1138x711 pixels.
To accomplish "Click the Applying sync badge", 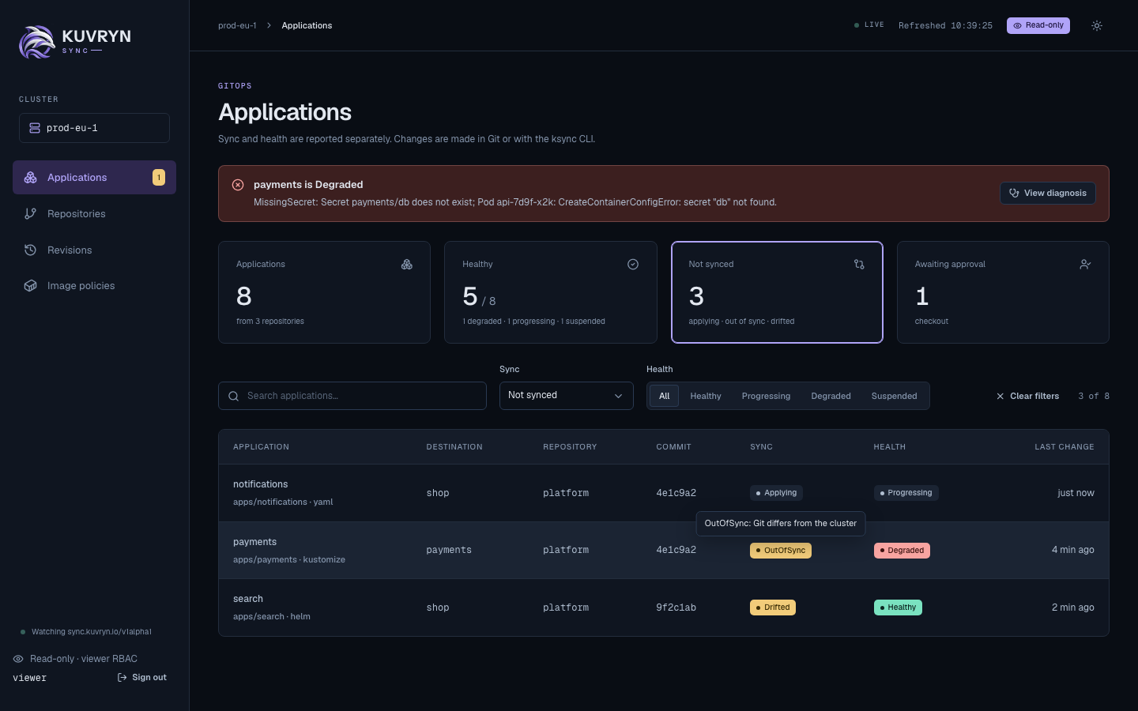I will 776,493.
